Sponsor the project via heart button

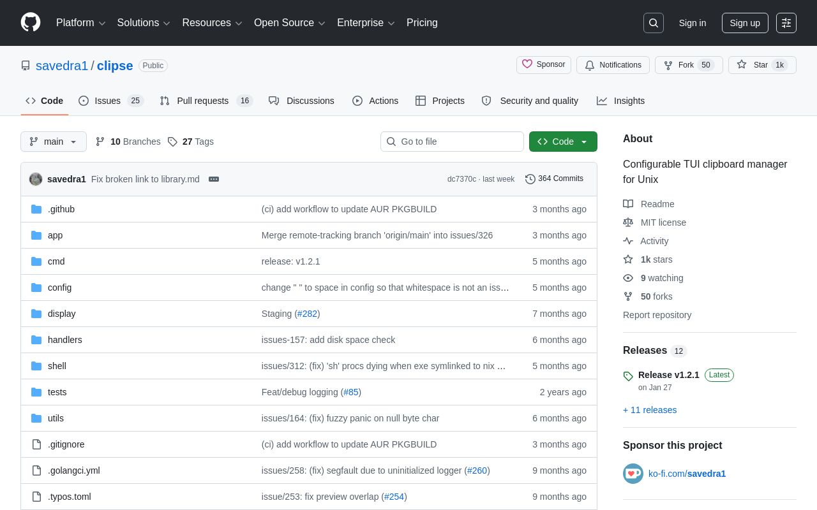(x=544, y=64)
